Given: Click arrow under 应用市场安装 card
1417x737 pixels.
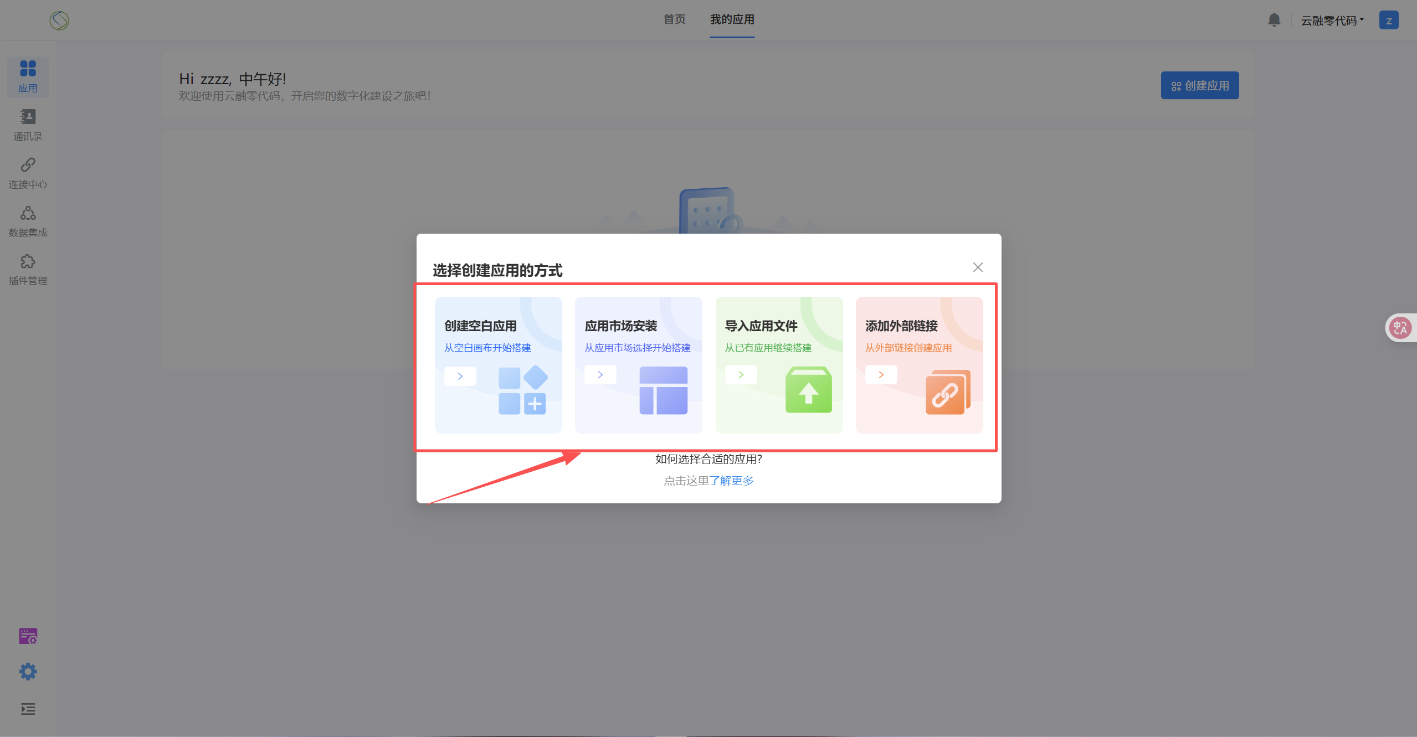Looking at the screenshot, I should (x=600, y=375).
